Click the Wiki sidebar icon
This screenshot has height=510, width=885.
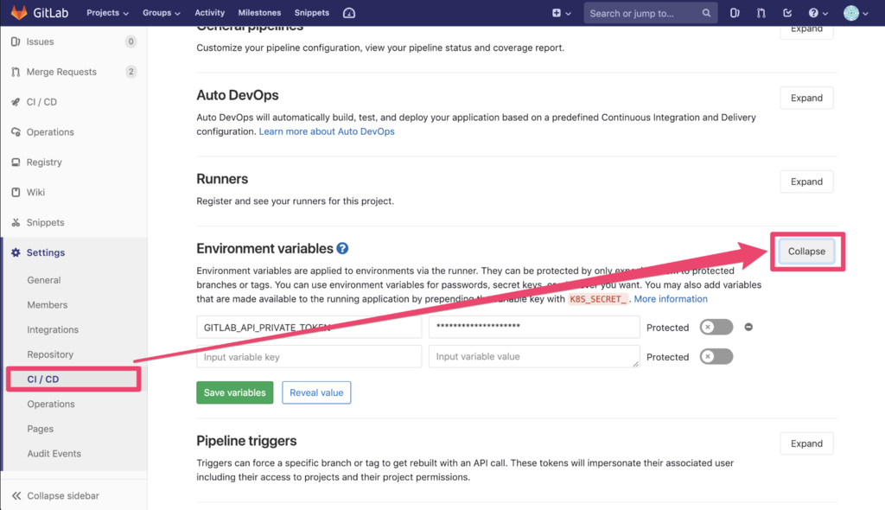click(16, 192)
